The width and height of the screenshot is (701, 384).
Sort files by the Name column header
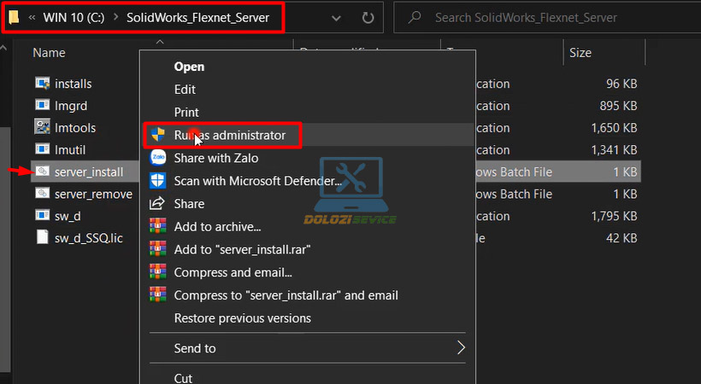pyautogui.click(x=49, y=53)
